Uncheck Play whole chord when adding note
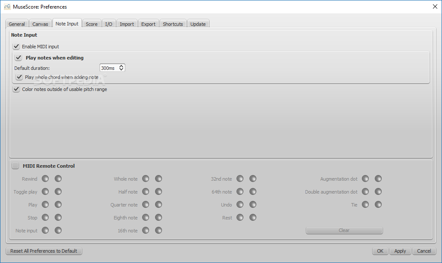442x263 pixels. [x=19, y=77]
